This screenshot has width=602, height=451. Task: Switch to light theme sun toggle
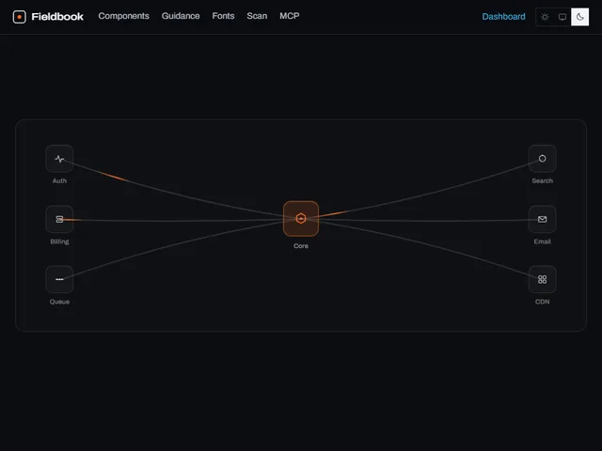[545, 17]
